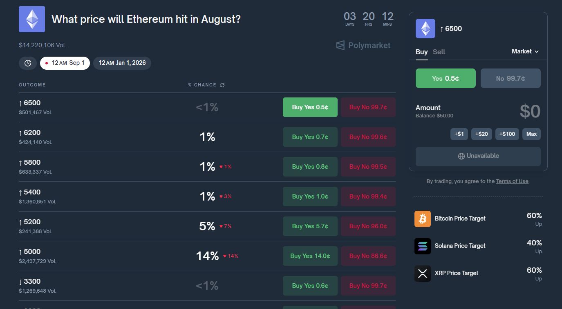Viewport: 562px width, 309px height.
Task: Open the Polymarket logo link
Action: tap(363, 45)
